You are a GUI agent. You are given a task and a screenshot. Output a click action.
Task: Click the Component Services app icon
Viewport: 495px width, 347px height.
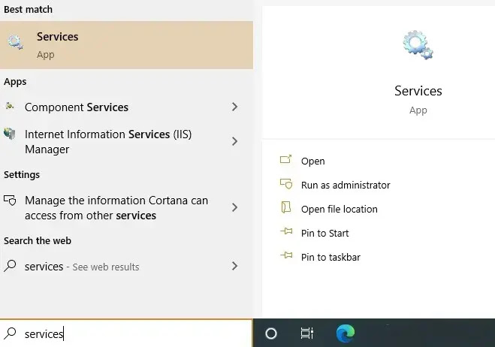10,107
